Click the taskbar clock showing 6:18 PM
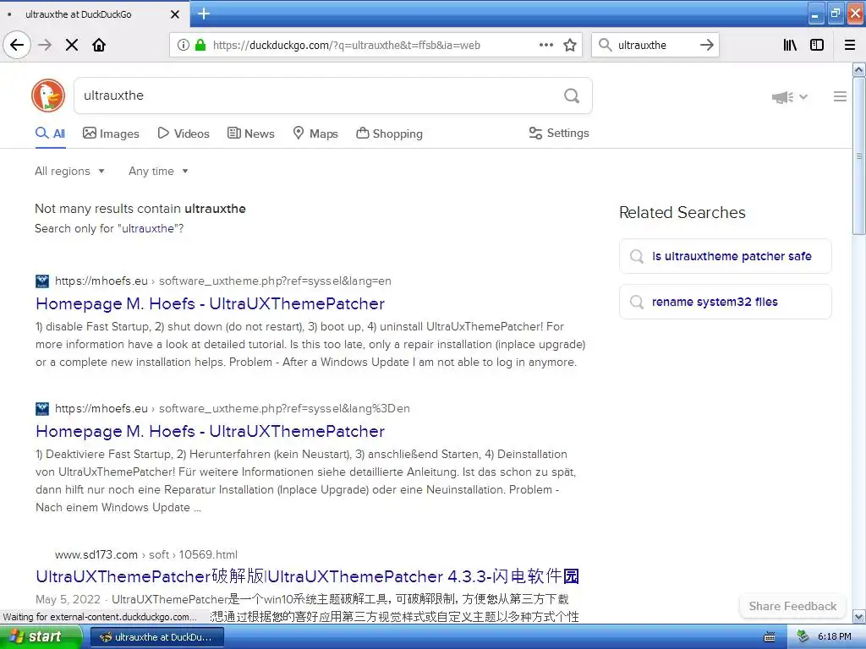The height and width of the screenshot is (649, 866). tap(835, 637)
